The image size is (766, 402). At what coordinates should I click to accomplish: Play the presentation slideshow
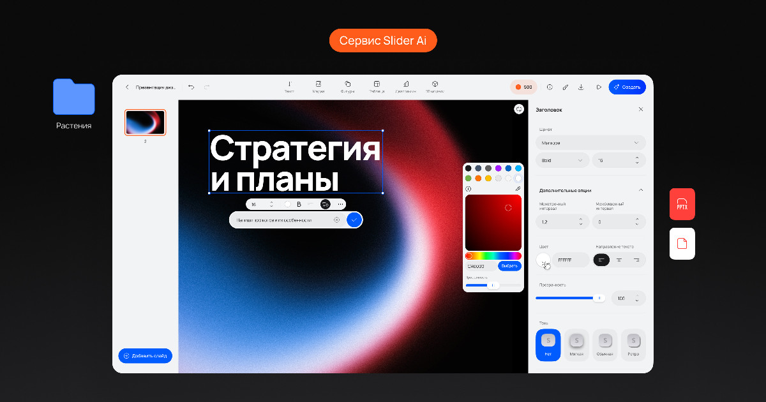click(599, 87)
